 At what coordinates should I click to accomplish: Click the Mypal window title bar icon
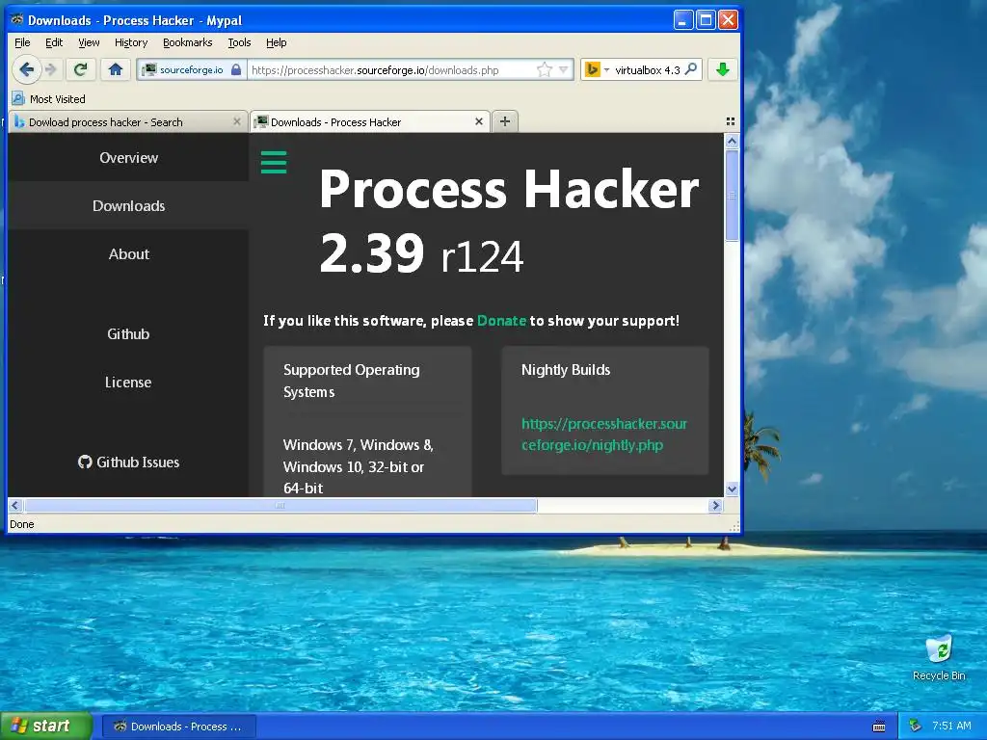pyautogui.click(x=17, y=19)
